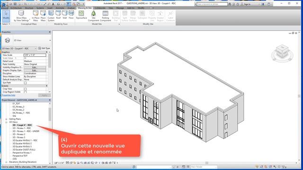Toggle the Crop Region Visible checkbox
The image size is (303, 170).
click(25, 92)
